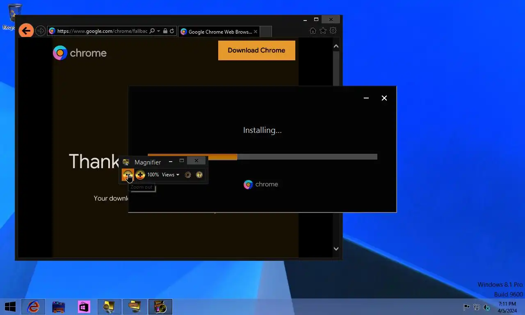Open the Windows Start button
The height and width of the screenshot is (315, 525).
(x=10, y=307)
